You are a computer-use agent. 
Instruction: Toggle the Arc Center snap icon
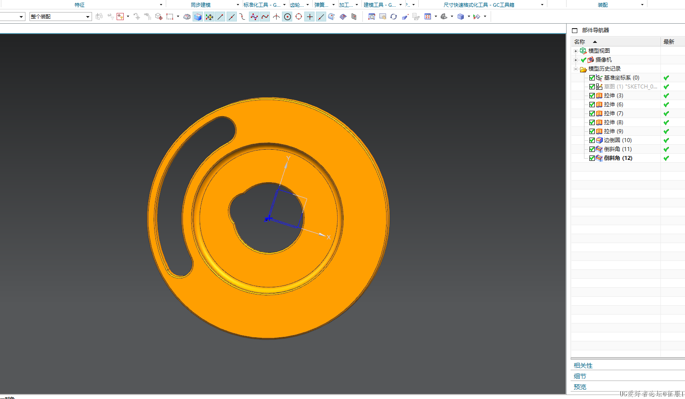pyautogui.click(x=287, y=17)
